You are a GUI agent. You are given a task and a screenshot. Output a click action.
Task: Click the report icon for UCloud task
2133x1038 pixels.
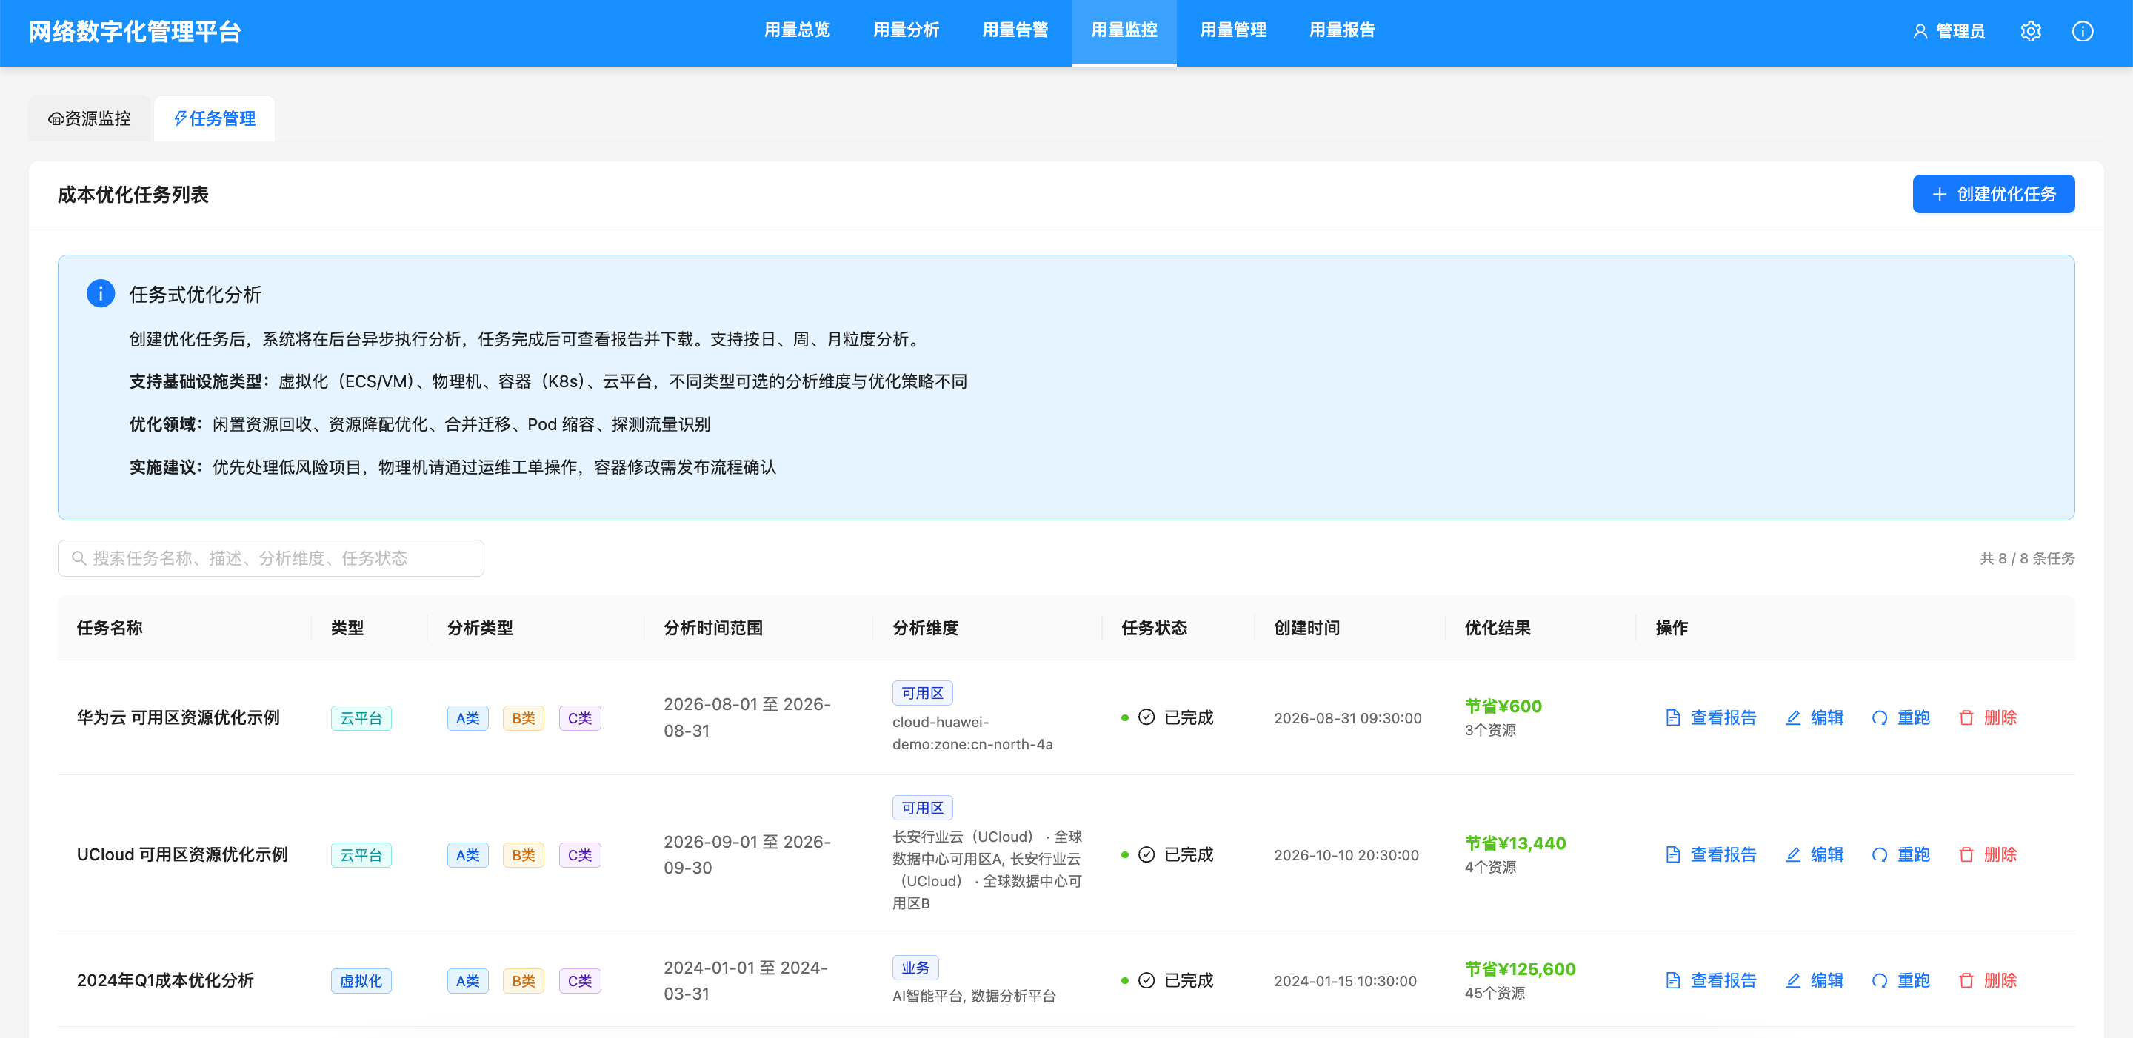1672,854
